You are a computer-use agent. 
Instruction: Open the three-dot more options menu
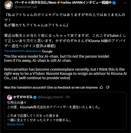coord(125,3)
